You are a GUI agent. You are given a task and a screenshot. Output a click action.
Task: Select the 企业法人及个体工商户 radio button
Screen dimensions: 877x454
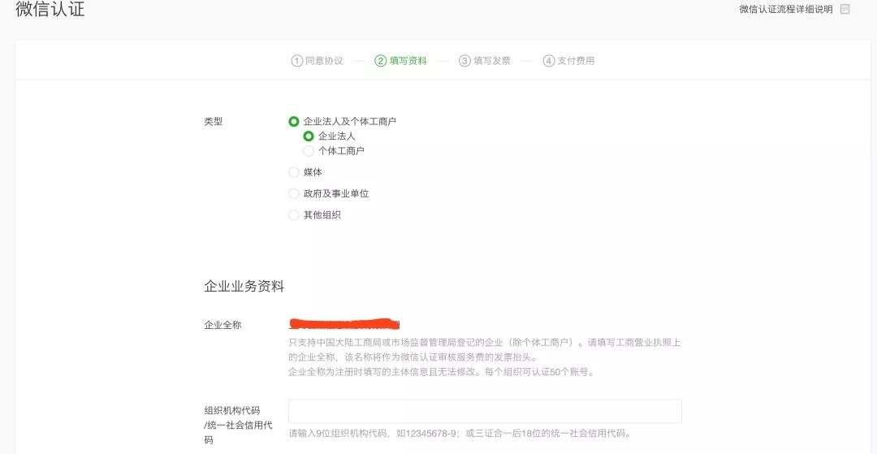coord(294,121)
